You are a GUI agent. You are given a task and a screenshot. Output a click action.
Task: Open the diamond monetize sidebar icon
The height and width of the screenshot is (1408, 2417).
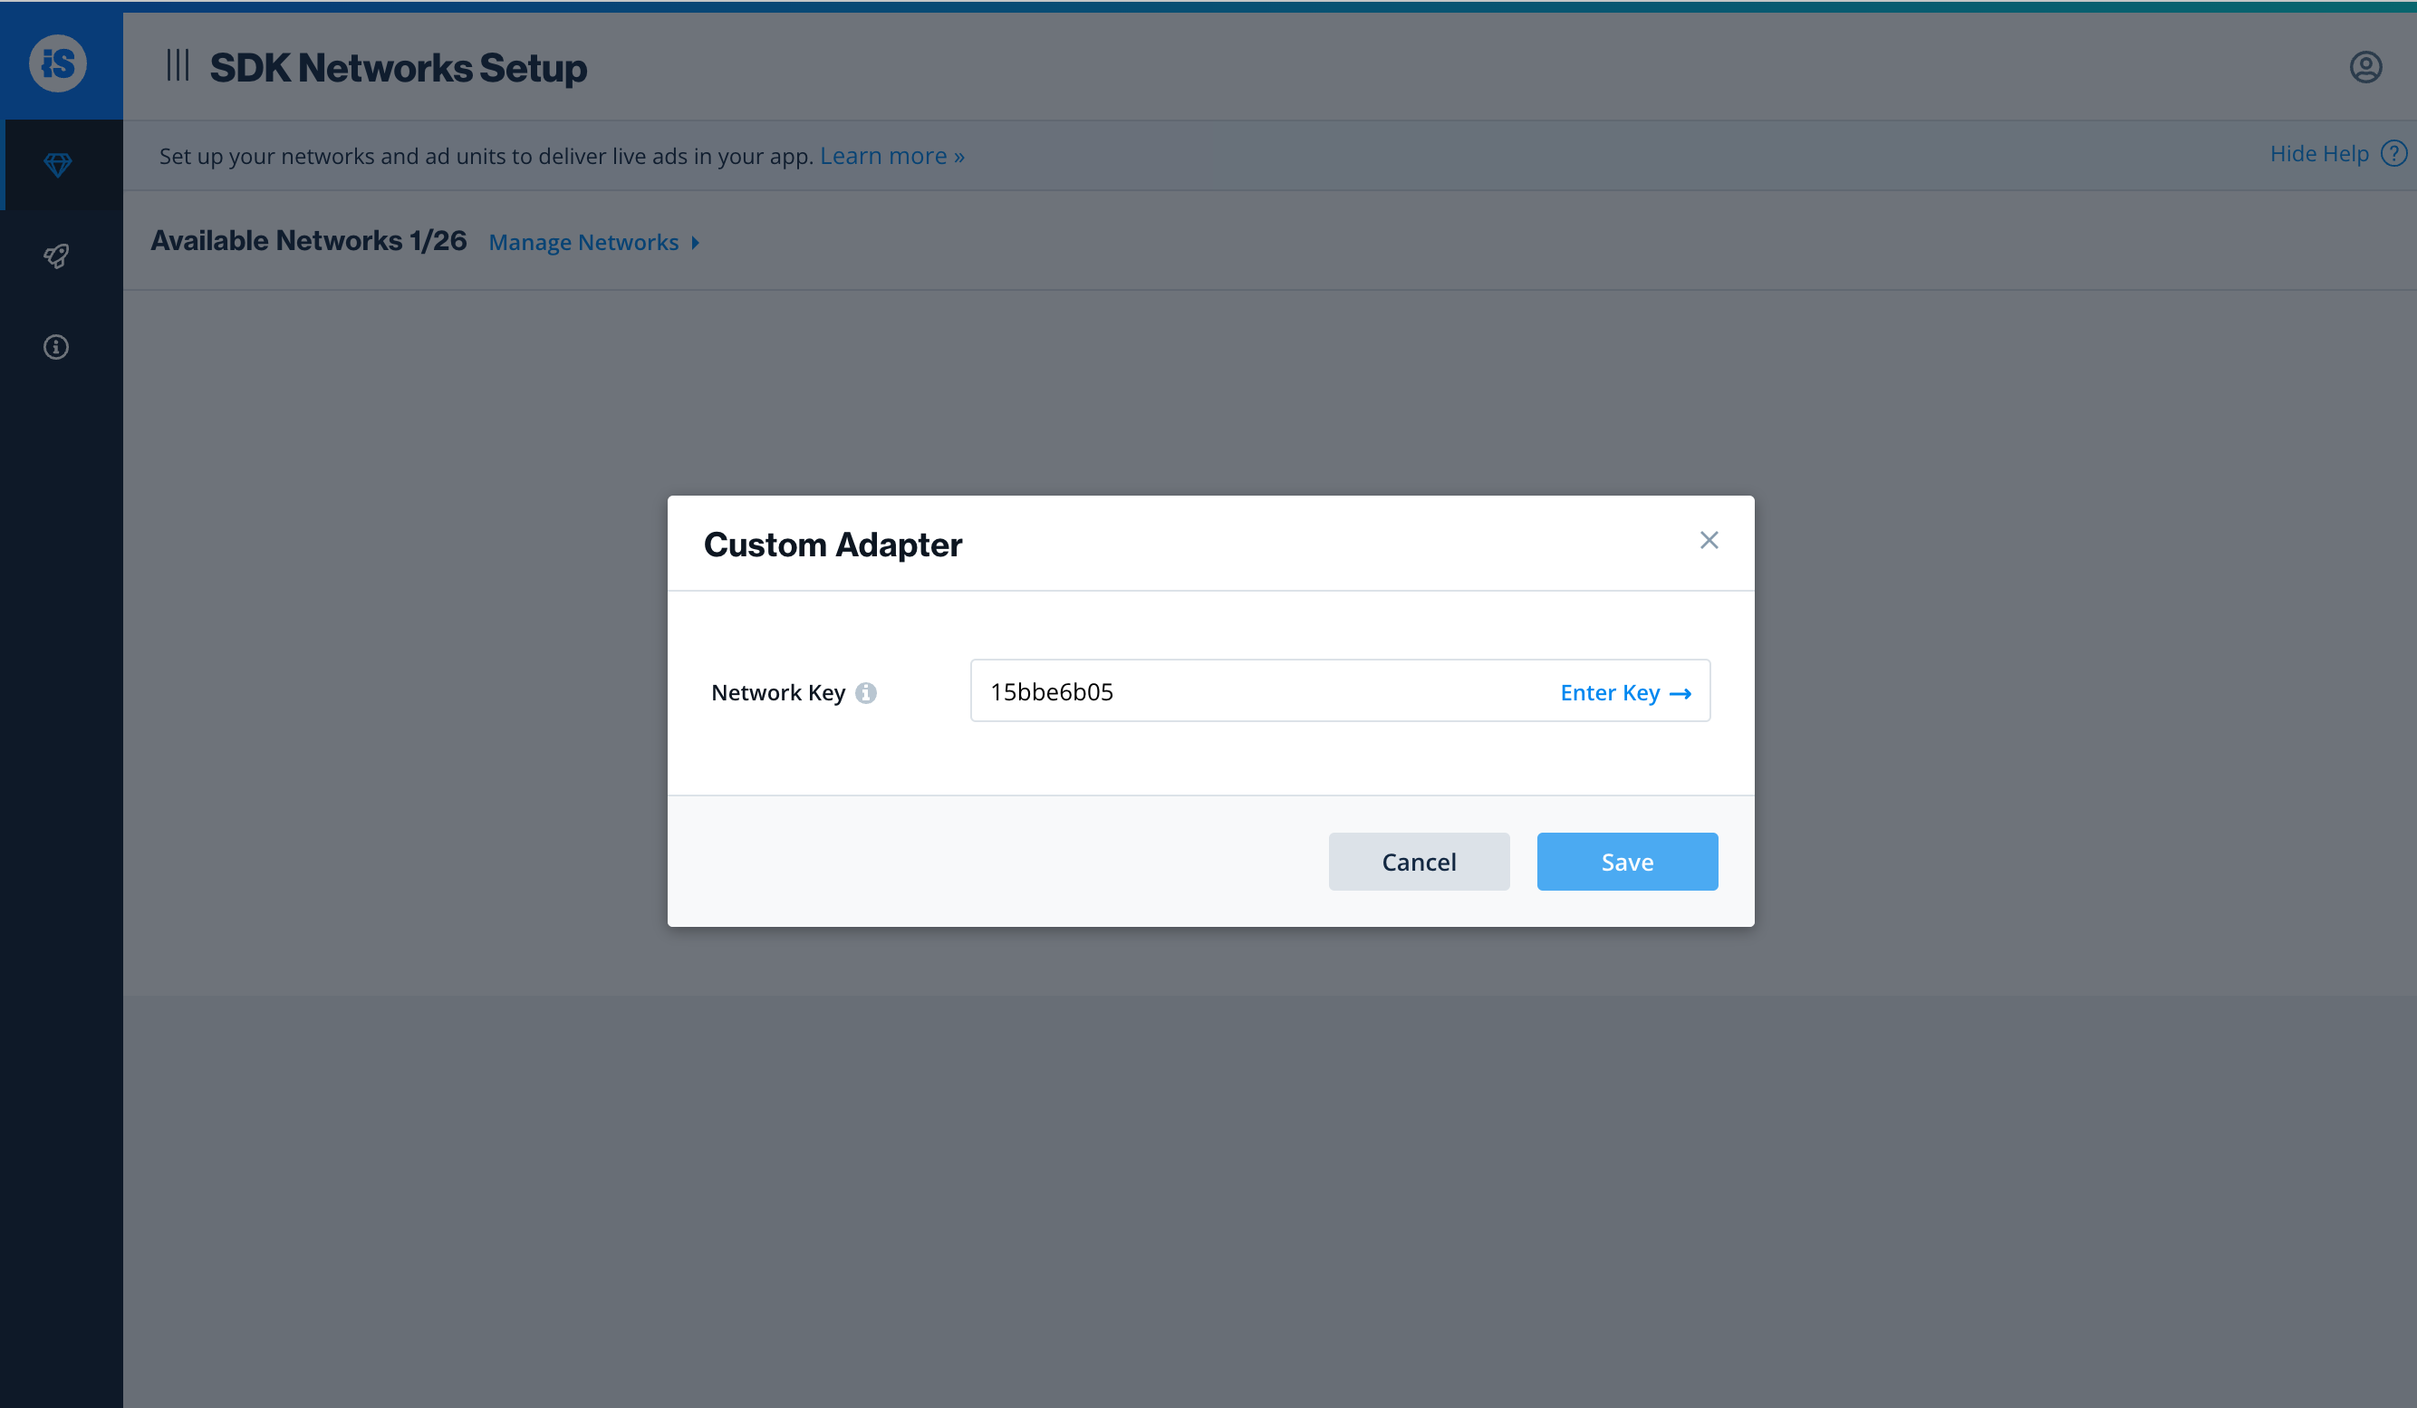point(58,165)
